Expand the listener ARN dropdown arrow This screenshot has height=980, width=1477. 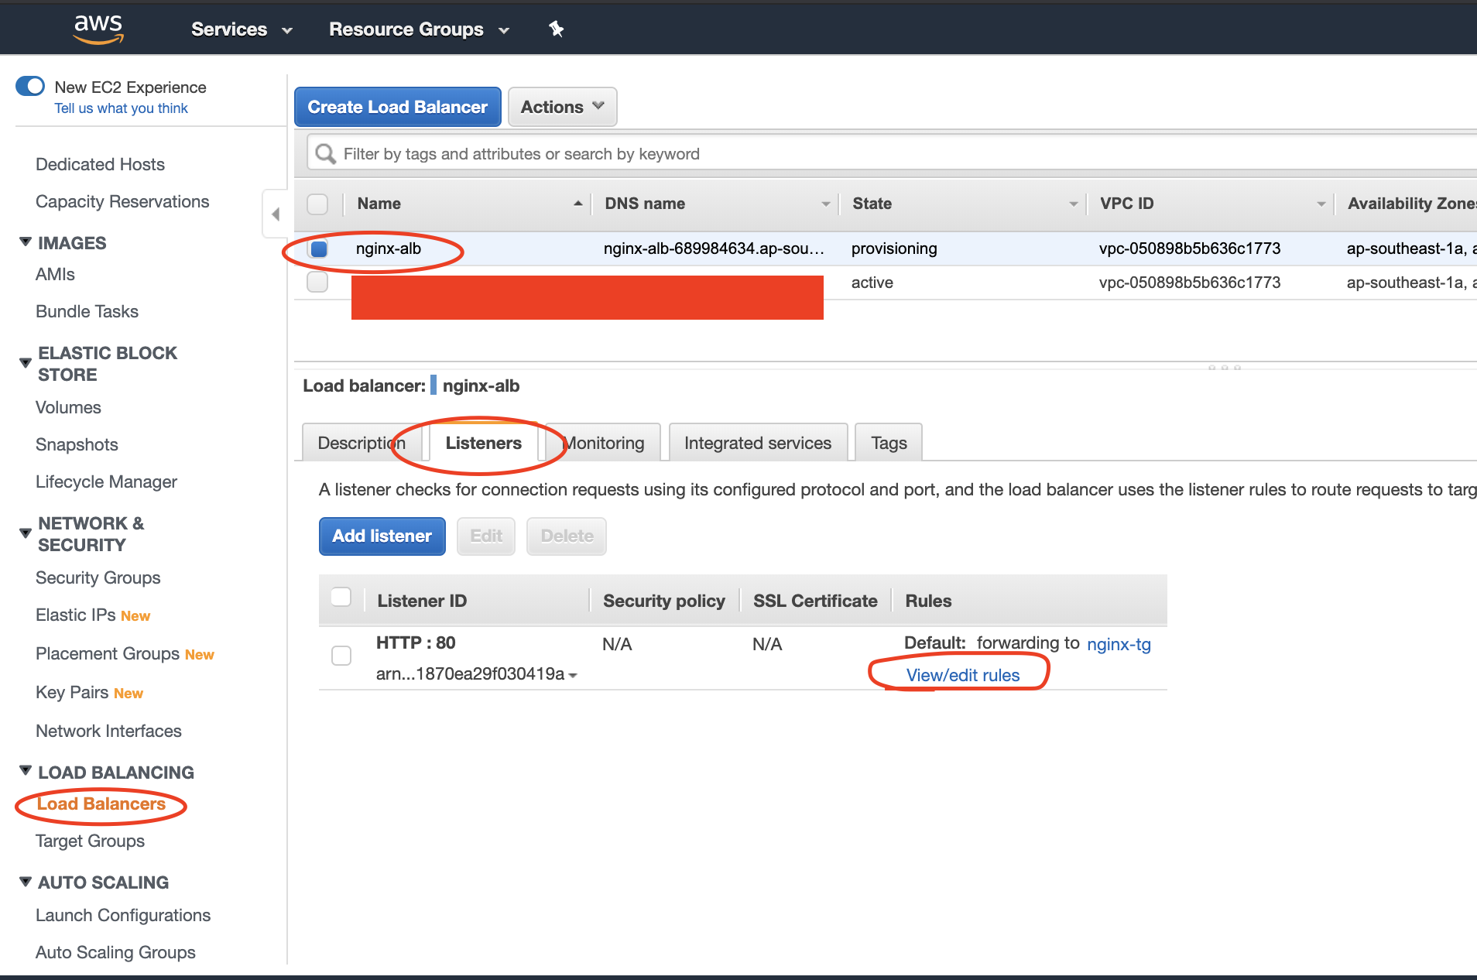point(573,675)
